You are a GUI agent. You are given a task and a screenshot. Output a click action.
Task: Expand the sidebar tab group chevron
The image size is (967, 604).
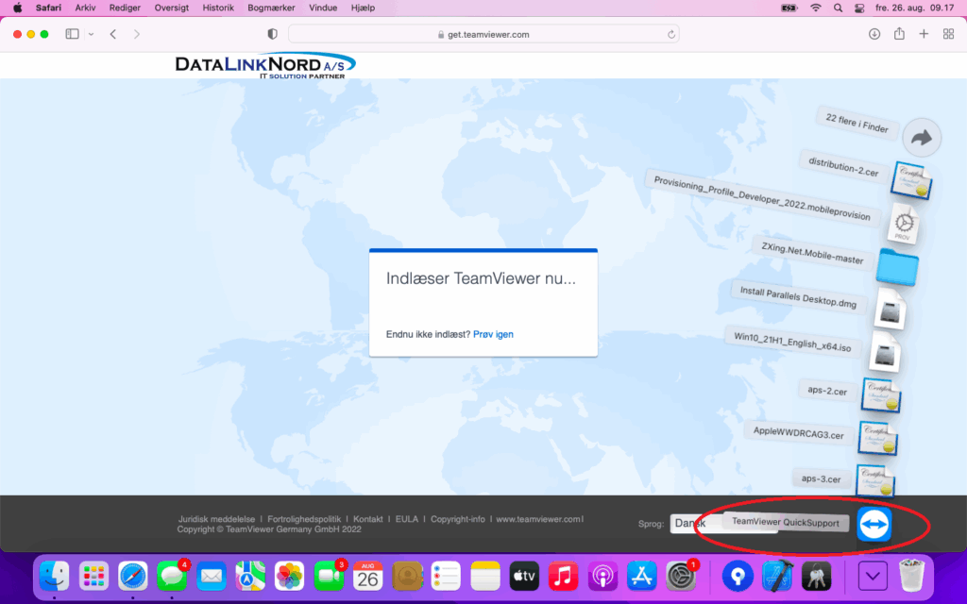[x=91, y=34]
